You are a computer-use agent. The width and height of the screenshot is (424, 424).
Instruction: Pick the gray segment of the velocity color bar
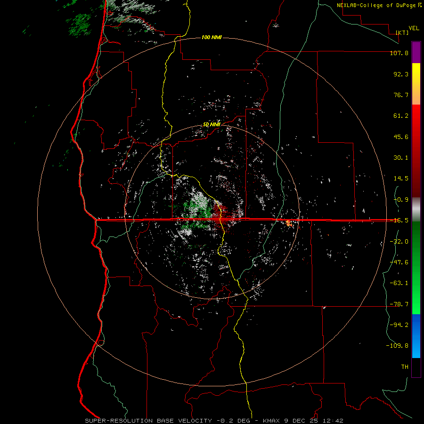point(416,210)
